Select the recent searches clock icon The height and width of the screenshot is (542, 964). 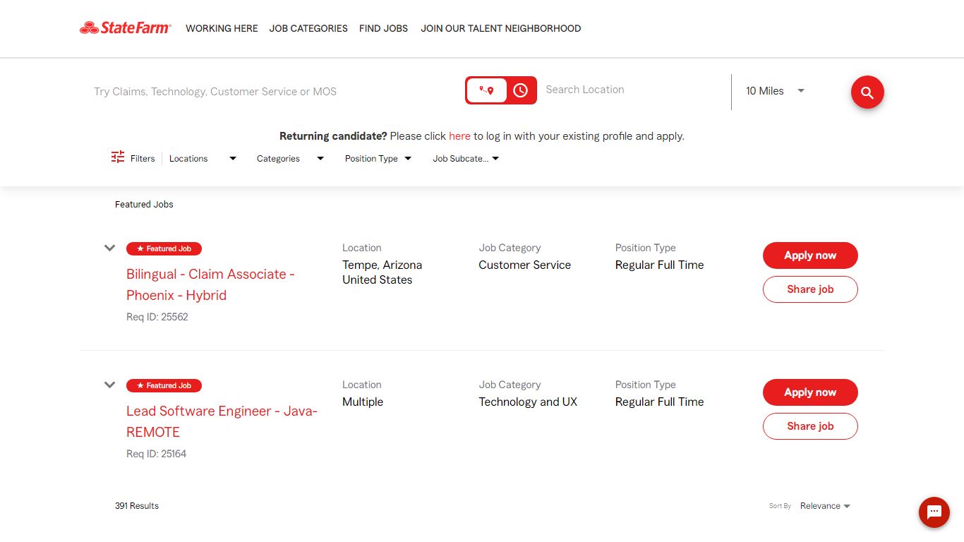pyautogui.click(x=521, y=90)
